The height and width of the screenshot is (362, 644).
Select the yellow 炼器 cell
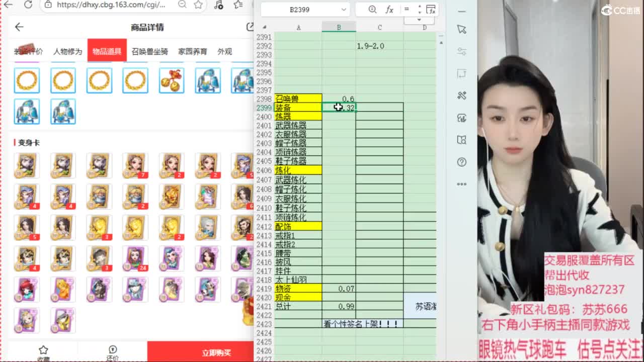coord(298,116)
